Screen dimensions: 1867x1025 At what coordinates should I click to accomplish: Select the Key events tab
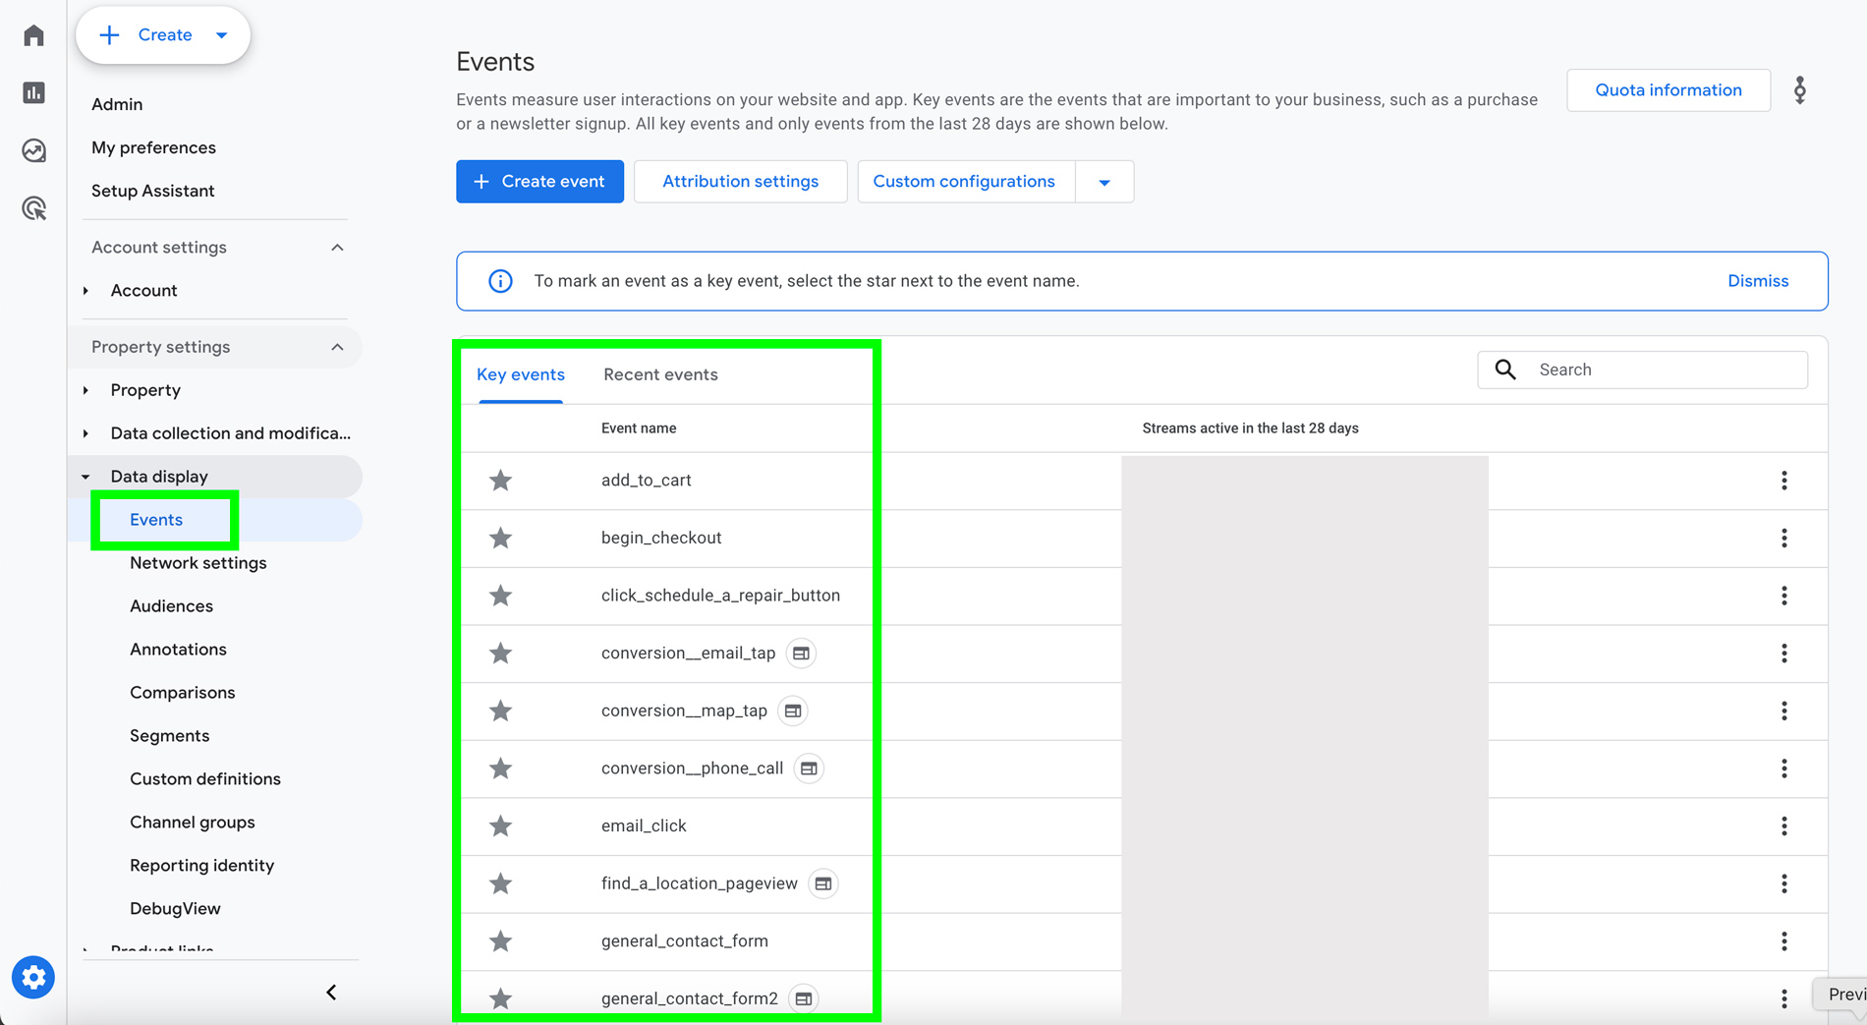point(521,374)
